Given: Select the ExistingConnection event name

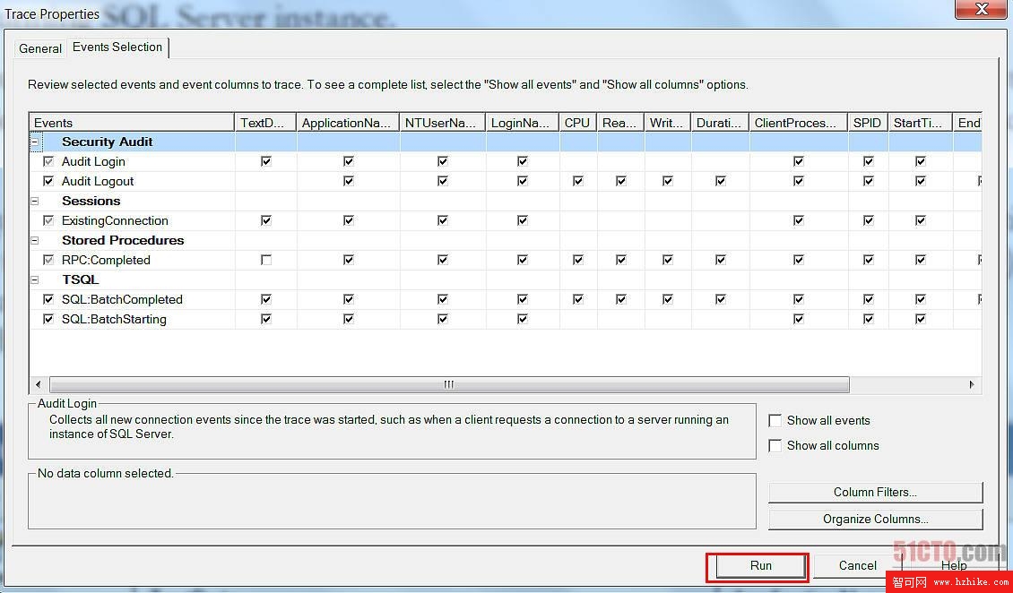Looking at the screenshot, I should pos(115,220).
